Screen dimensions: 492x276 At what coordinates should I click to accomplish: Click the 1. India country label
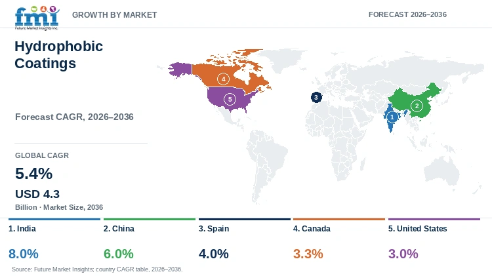tap(22, 229)
